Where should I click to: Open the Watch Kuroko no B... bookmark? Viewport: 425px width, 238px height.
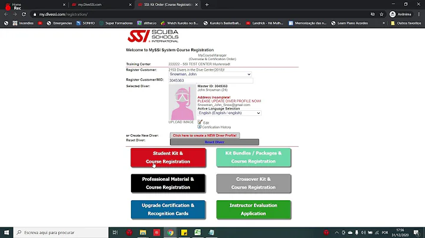179,23
